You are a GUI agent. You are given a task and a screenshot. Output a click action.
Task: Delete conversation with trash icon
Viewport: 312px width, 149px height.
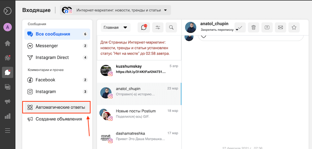[253, 28]
